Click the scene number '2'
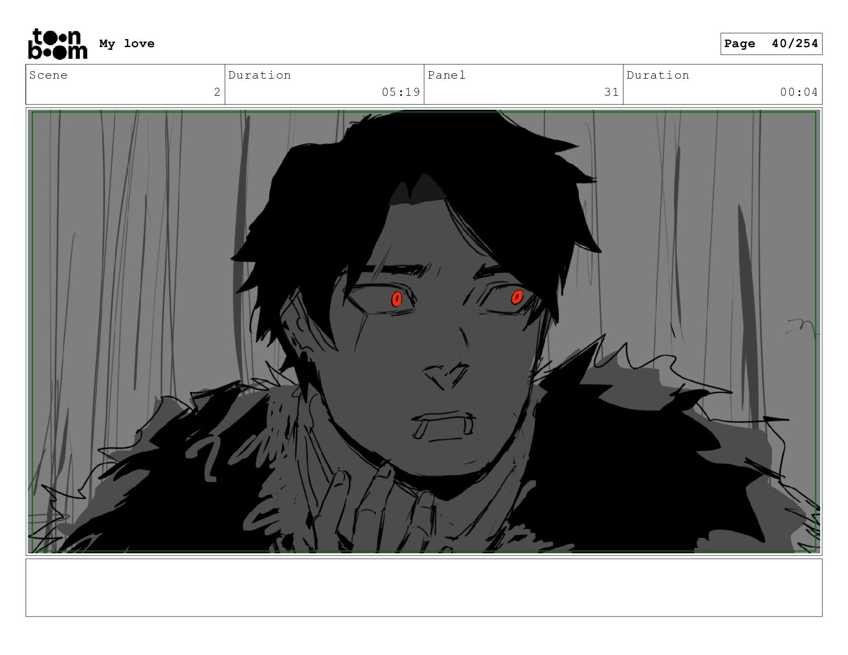The height and width of the screenshot is (655, 848). coord(217,92)
